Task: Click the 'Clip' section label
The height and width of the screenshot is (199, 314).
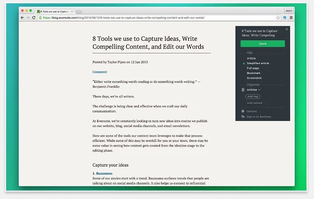Action: pos(249,53)
